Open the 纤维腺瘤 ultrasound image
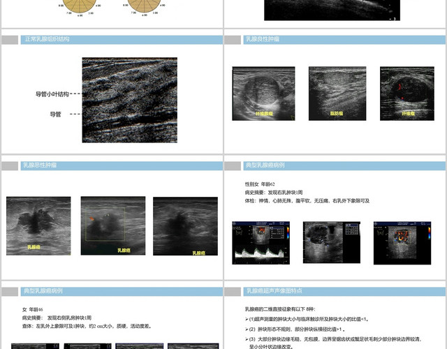Image resolution: width=447 pixels, height=349 pixels. point(263,94)
